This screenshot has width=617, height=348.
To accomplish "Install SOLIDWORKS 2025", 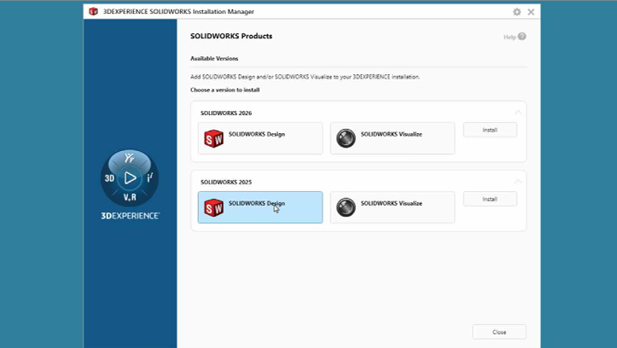I will pos(490,199).
